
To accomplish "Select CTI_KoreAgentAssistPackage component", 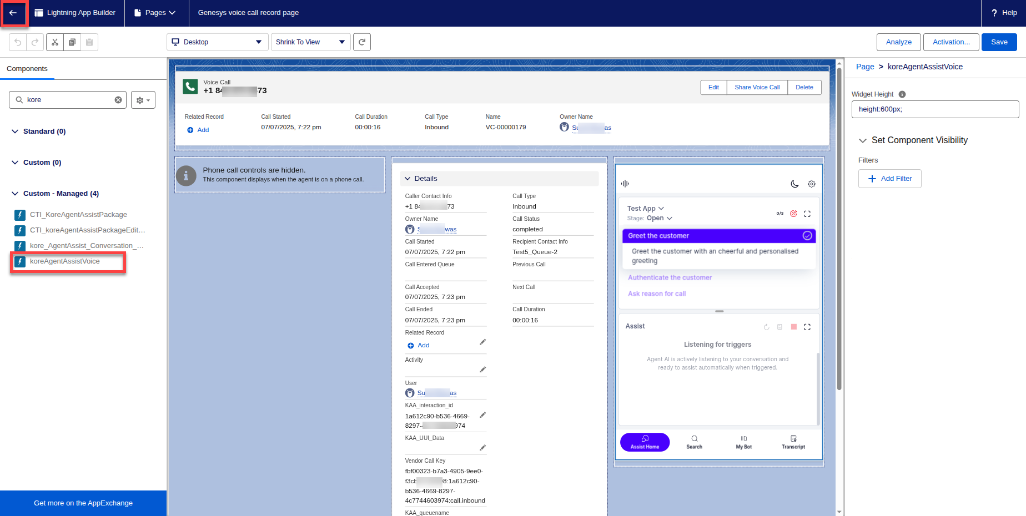I will tap(78, 215).
